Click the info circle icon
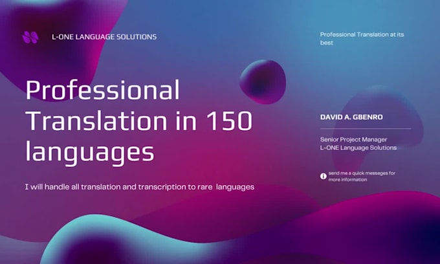 click(324, 176)
